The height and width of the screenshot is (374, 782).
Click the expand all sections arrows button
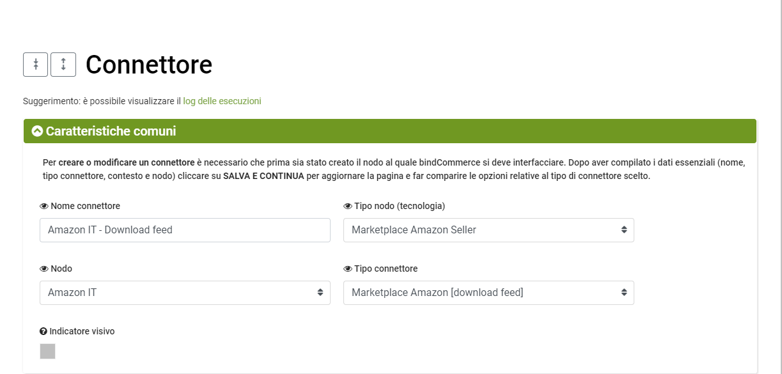pyautogui.click(x=63, y=65)
